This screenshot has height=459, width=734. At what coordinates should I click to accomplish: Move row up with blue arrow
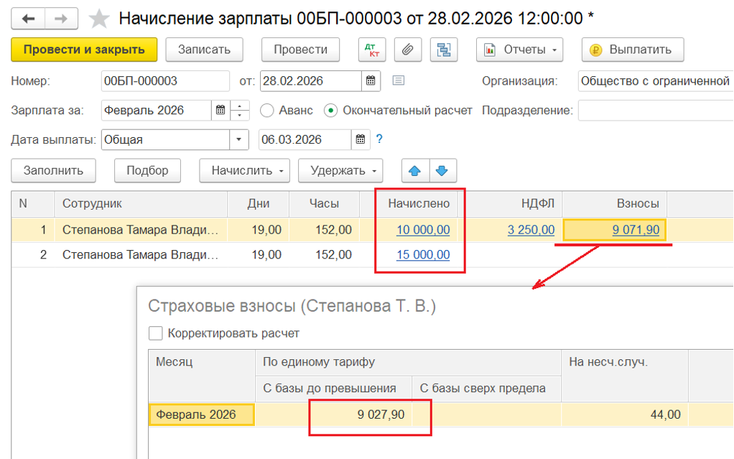coord(415,170)
